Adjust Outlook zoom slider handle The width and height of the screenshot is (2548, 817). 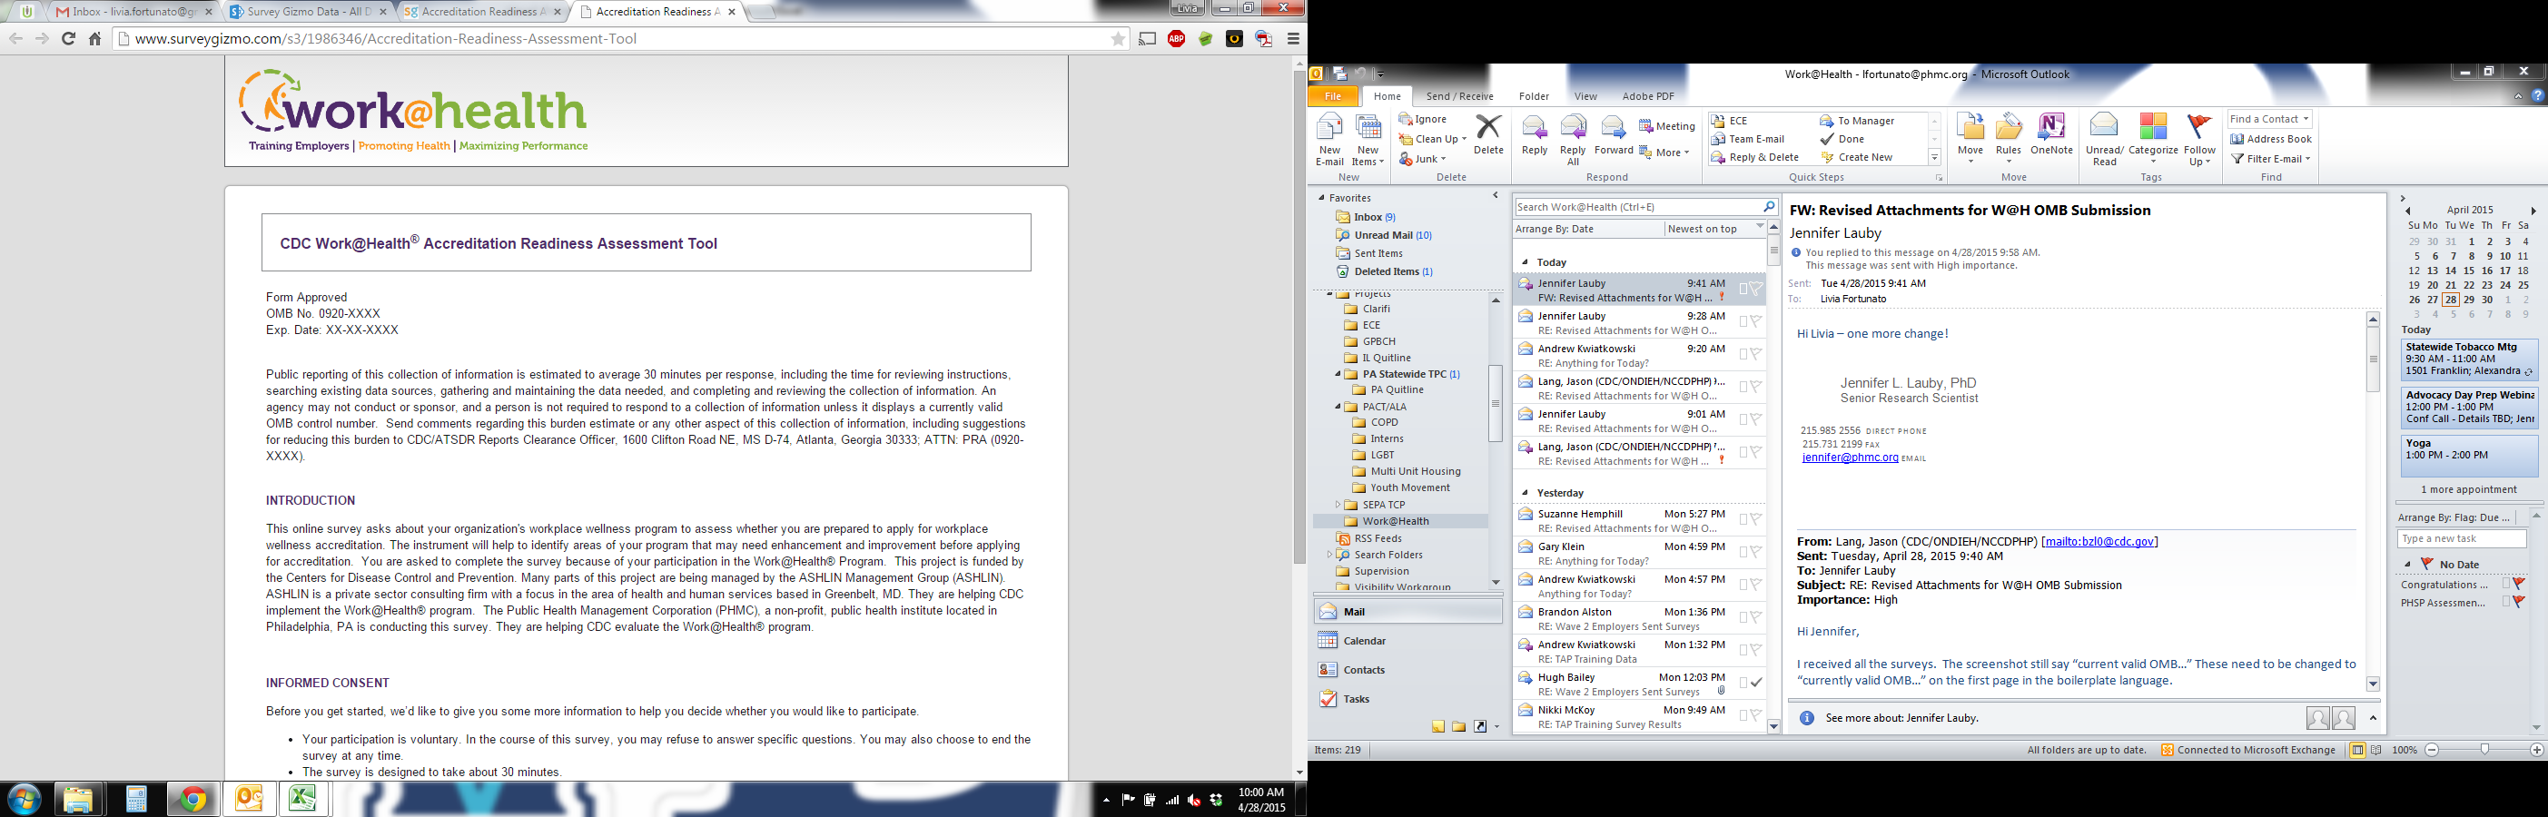2484,750
